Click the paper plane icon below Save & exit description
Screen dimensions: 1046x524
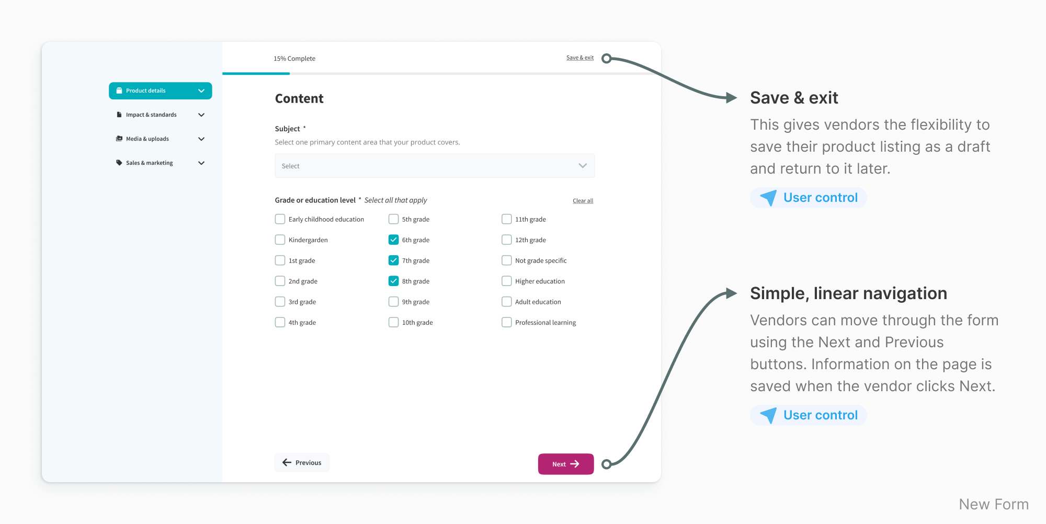pos(768,198)
